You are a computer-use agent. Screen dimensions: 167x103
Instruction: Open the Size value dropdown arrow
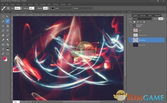(x=21, y=8)
